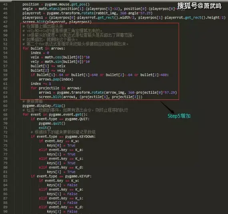This screenshot has height=214, width=228.
Task: Click the 'pygame.display.flip()' line
Action: click(44, 106)
